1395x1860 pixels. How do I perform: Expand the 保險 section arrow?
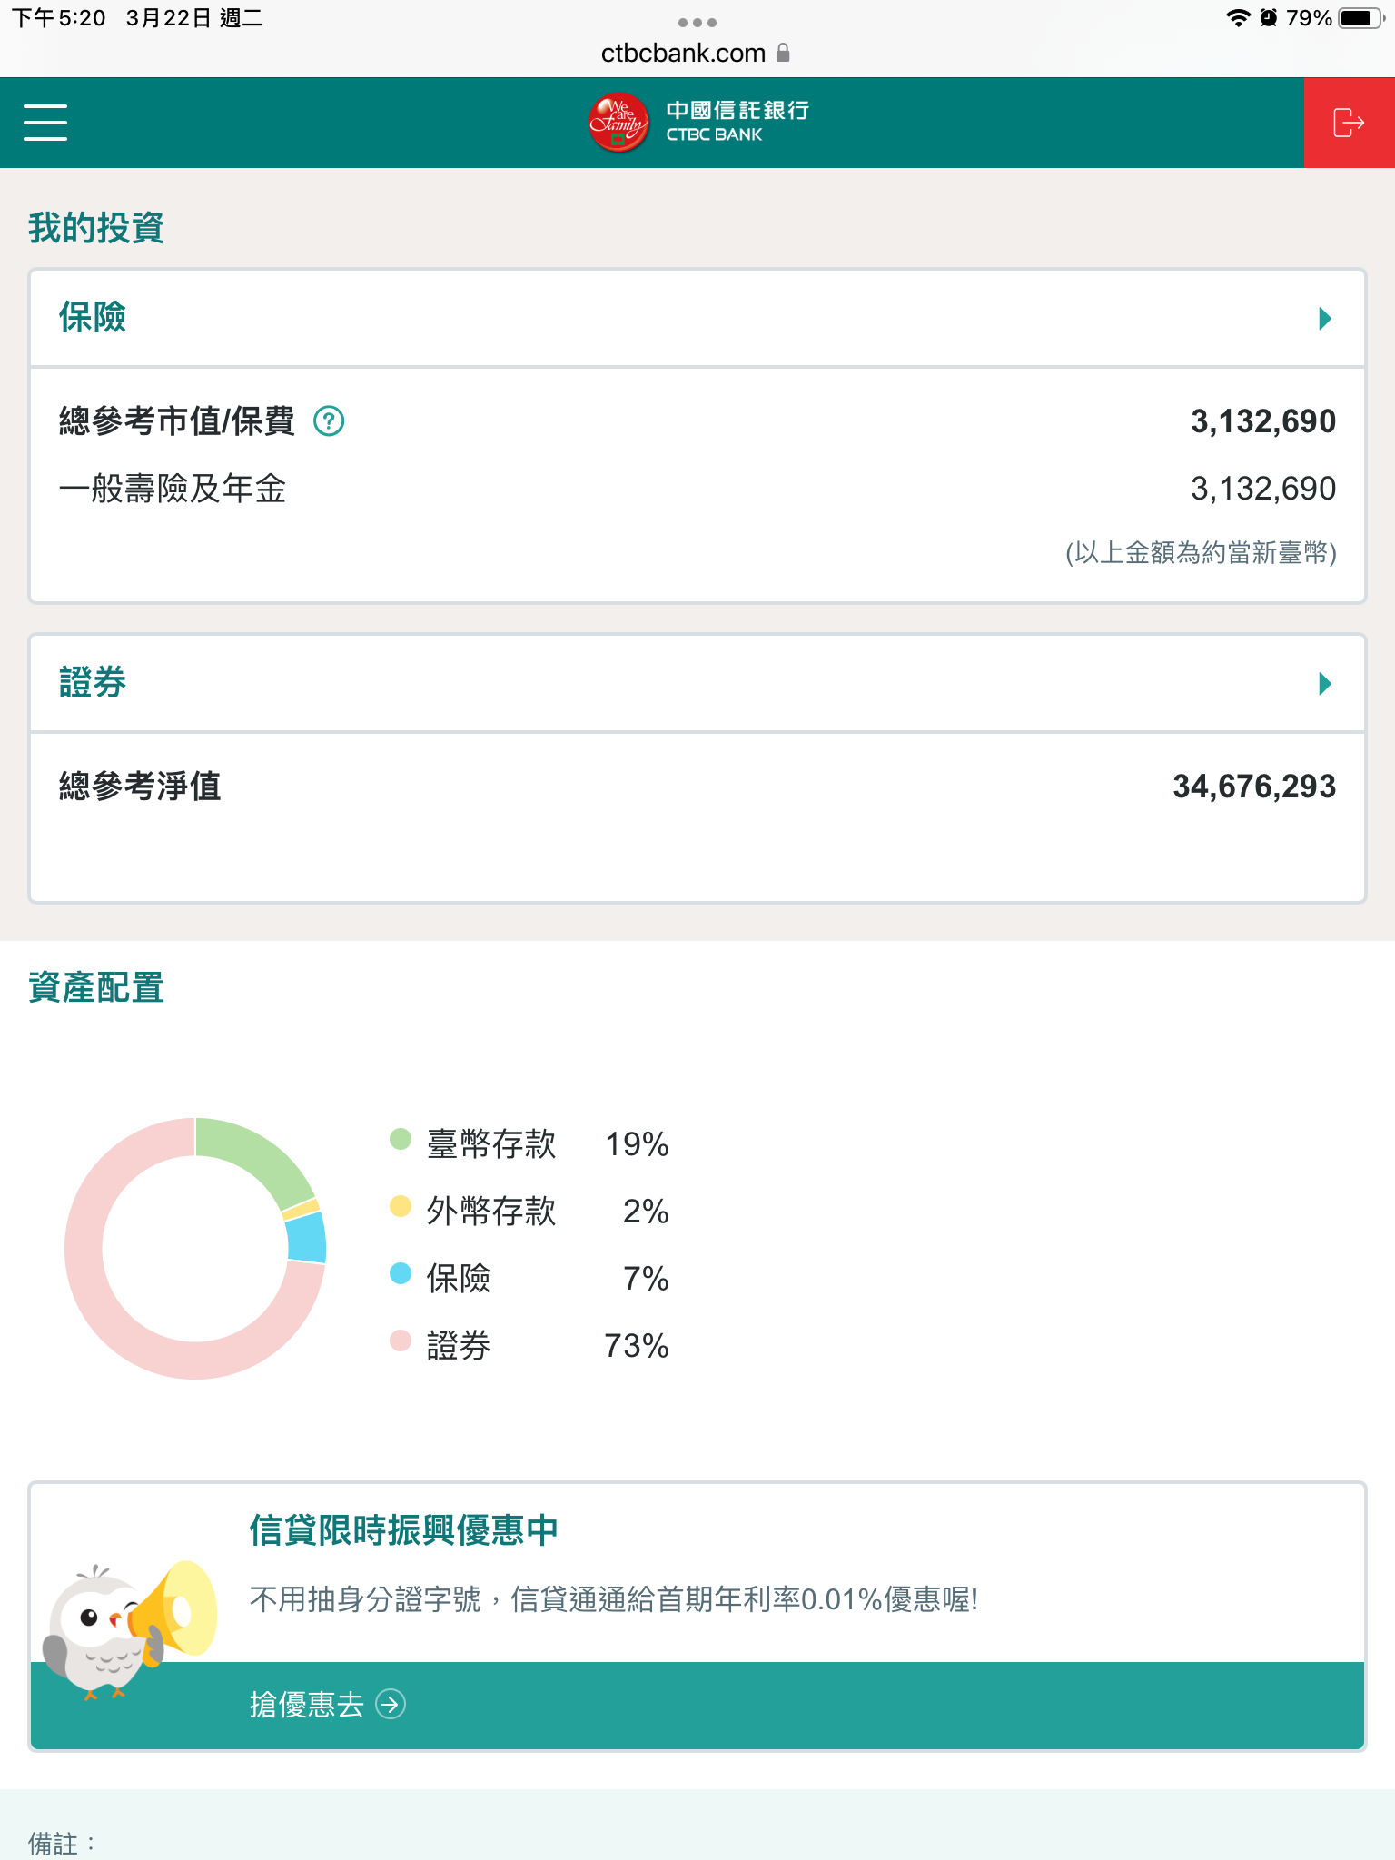click(1325, 318)
